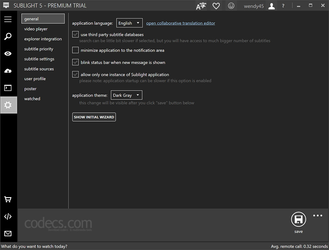The height and width of the screenshot is (250, 329).
Task: Click SHOW INITIAL WIZARD button
Action: click(x=94, y=117)
